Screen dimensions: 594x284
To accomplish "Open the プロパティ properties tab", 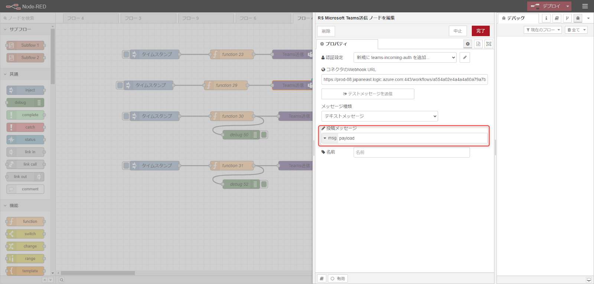I will (347, 44).
